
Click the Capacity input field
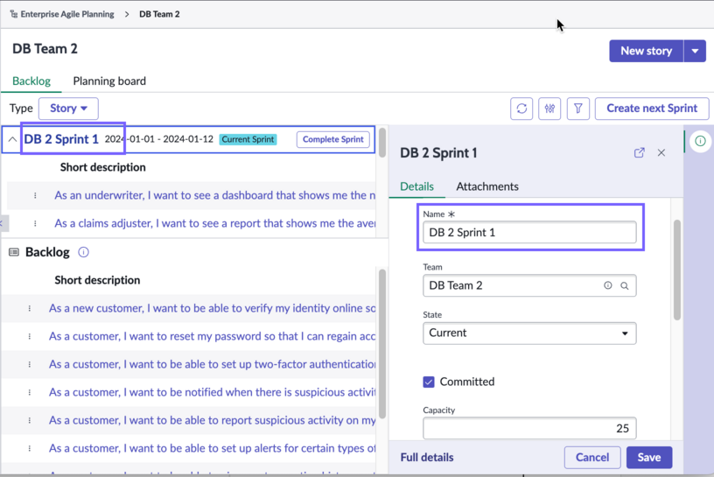click(529, 428)
